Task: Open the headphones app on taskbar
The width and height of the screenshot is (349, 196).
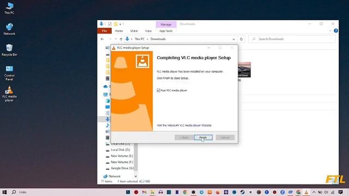Action: (160, 192)
